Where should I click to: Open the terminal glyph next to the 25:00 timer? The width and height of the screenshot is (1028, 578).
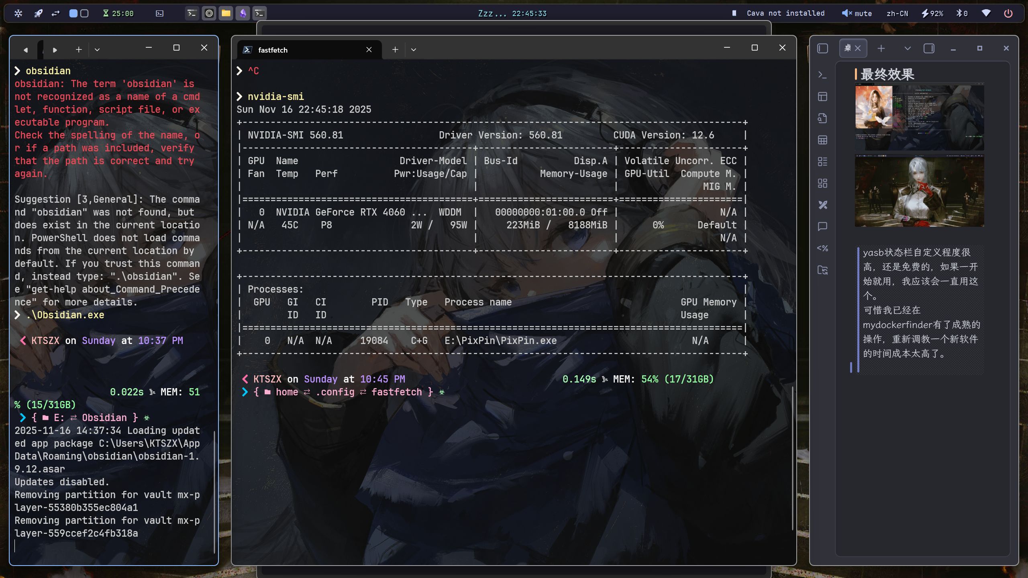(159, 13)
